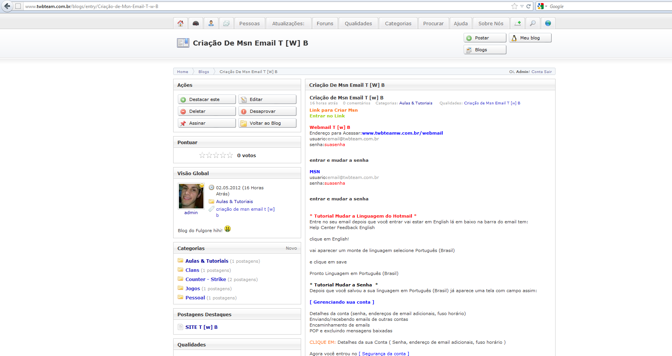Screen dimensions: 672x356
Task: Click the magnifier search icon in navbar
Action: coord(533,23)
